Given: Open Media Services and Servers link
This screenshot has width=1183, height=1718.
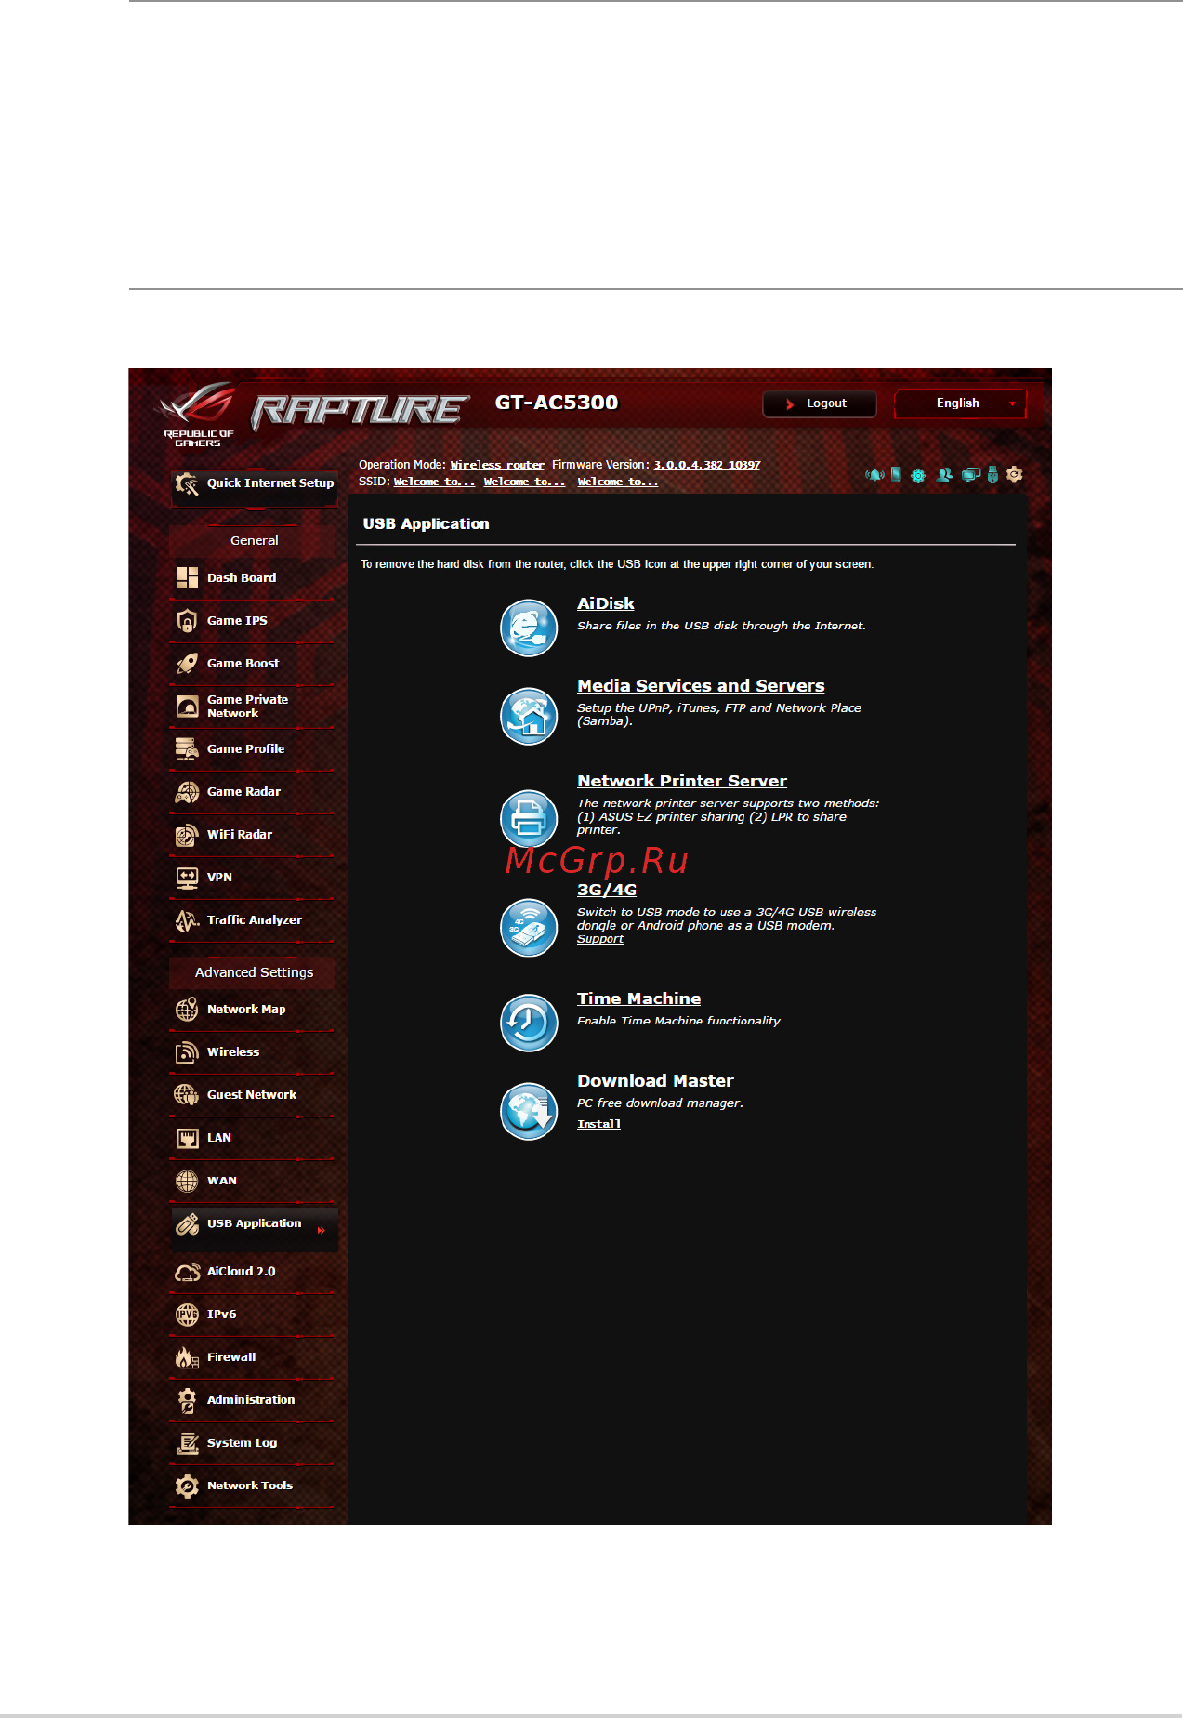Looking at the screenshot, I should click(x=701, y=685).
